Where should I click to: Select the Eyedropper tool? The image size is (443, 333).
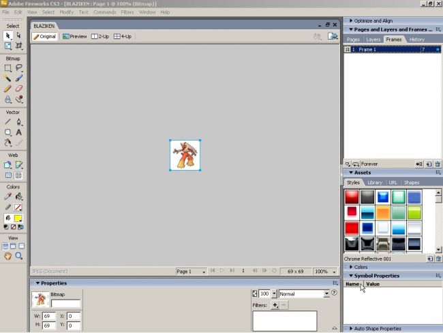(x=8, y=197)
